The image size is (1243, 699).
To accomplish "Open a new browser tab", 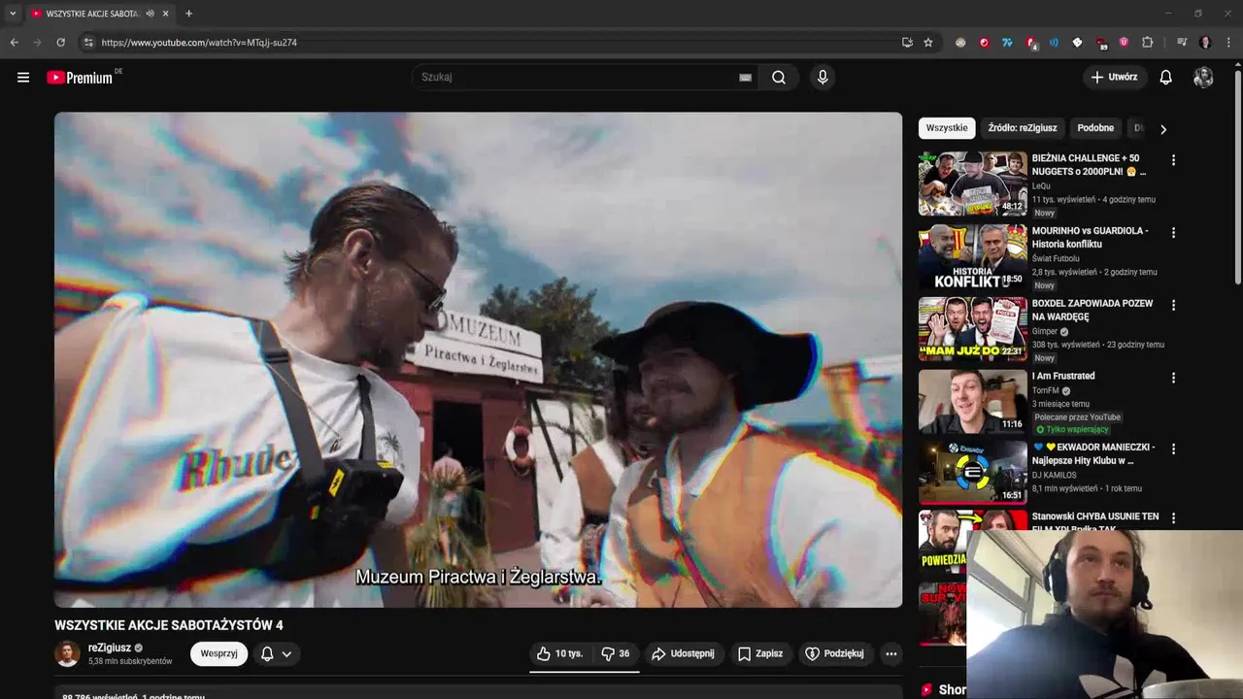I will 188,14.
